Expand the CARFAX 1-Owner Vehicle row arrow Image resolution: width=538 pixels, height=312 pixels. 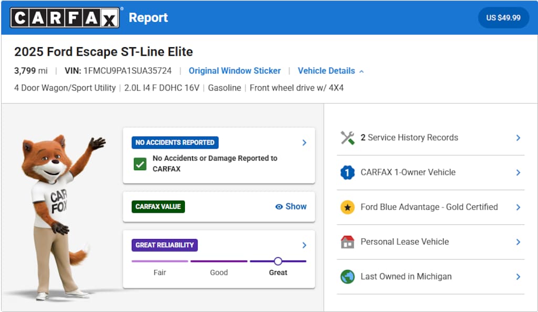(518, 172)
